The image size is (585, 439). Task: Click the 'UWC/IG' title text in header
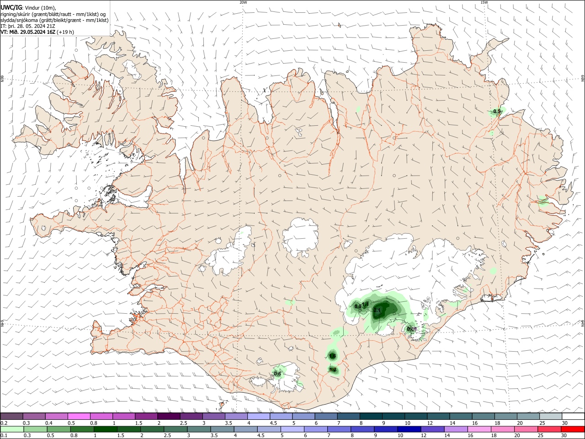(x=11, y=7)
